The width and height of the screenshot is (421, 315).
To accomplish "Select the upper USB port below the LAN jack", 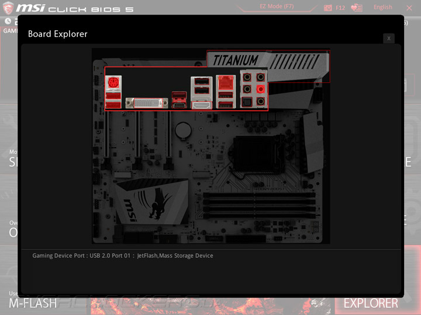I will pyautogui.click(x=226, y=95).
